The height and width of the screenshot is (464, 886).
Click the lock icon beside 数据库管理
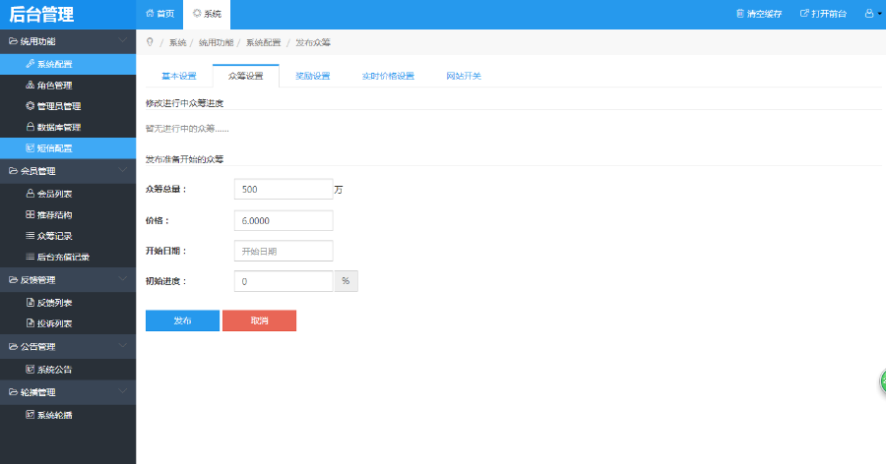pyautogui.click(x=30, y=127)
